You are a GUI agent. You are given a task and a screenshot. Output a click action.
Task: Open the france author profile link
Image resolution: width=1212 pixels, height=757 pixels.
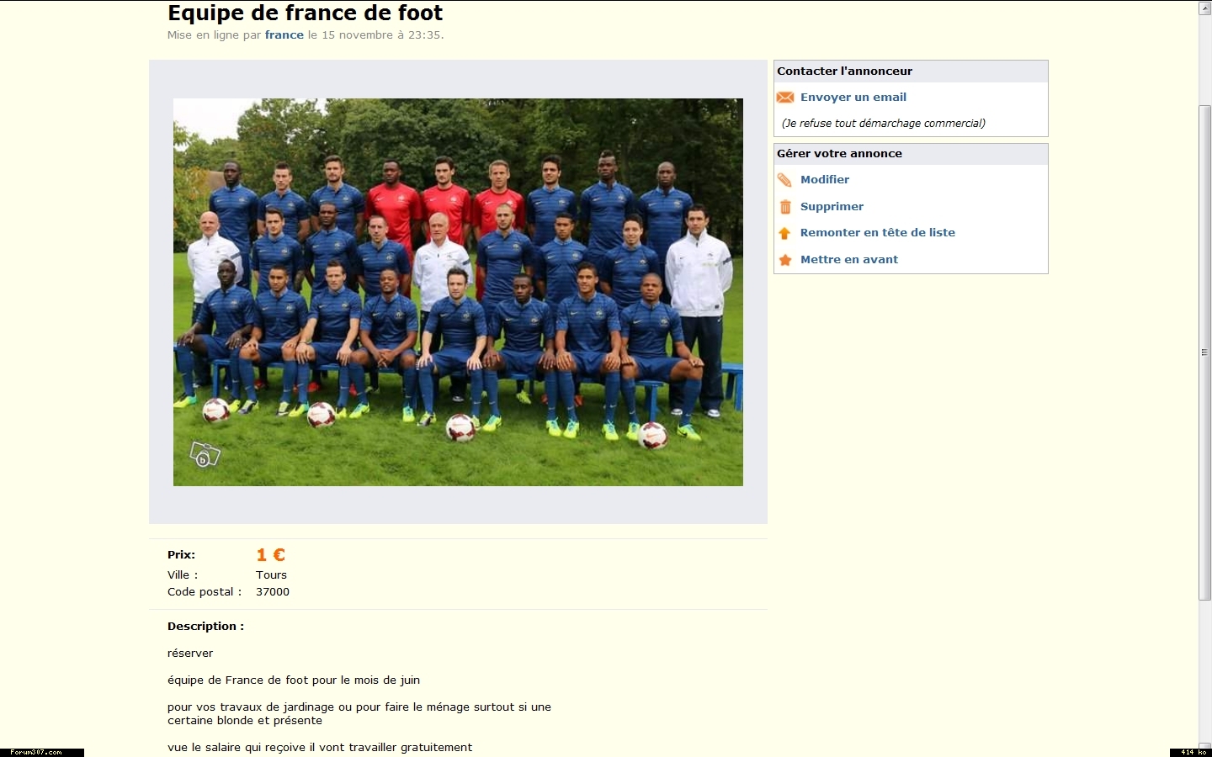[284, 35]
